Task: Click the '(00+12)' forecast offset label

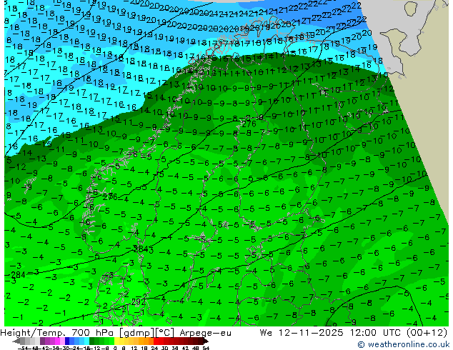Action: [x=427, y=333]
